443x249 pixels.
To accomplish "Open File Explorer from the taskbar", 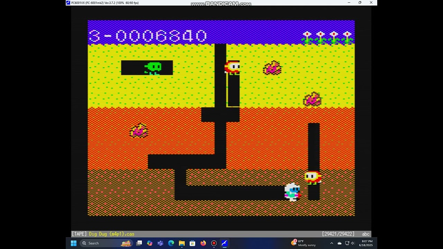I will [x=182, y=243].
